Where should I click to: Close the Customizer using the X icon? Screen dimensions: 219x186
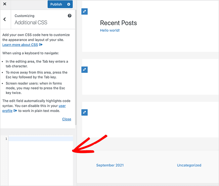tap(5, 4)
